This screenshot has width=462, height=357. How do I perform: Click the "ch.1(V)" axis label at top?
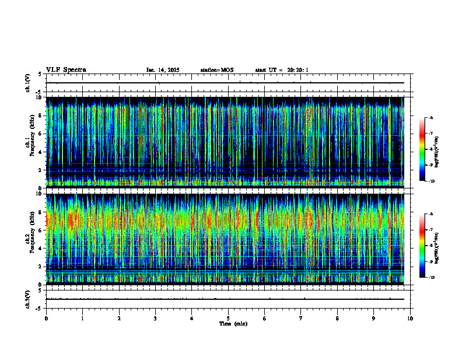(28, 83)
